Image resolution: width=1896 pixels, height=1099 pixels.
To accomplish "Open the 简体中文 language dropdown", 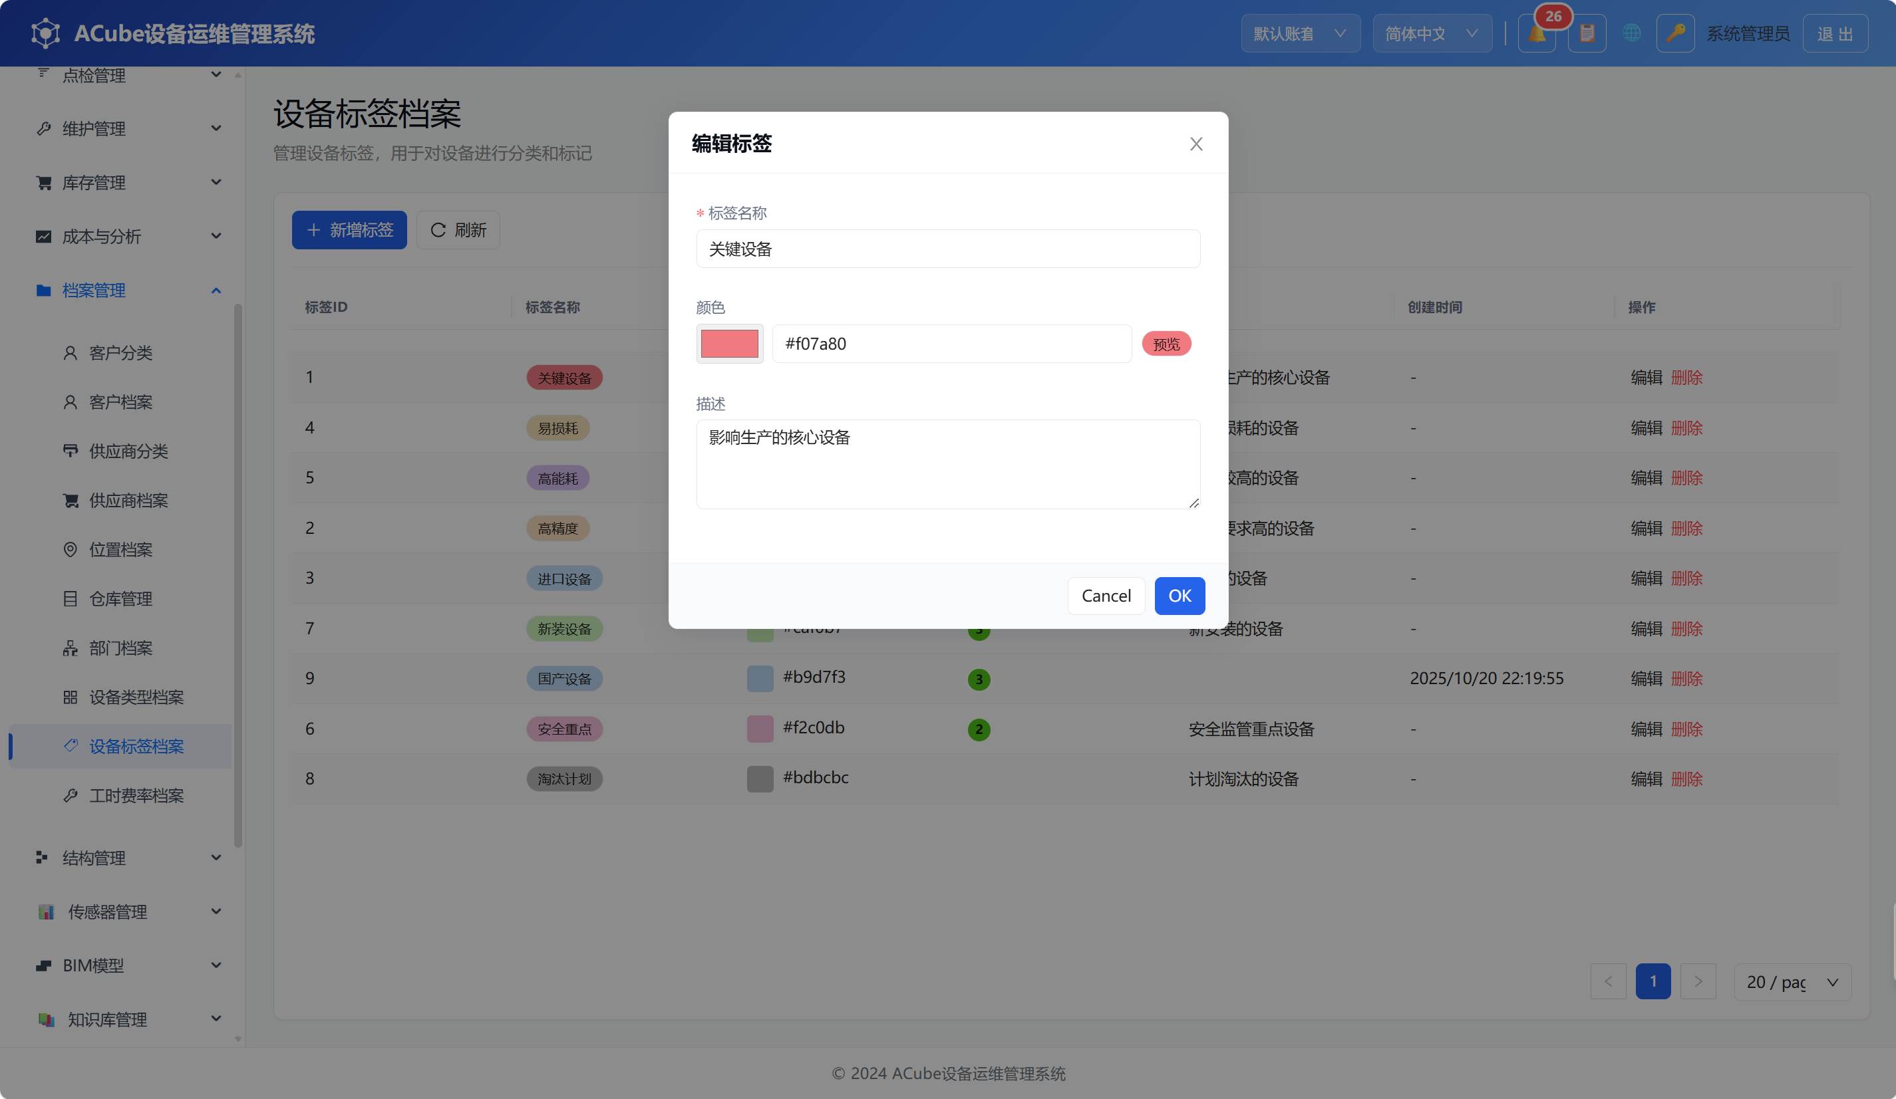I will [1432, 34].
